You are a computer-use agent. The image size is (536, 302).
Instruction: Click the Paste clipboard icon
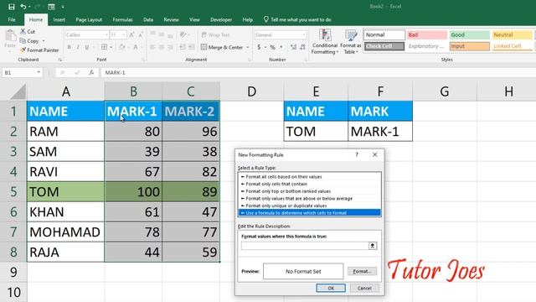click(10, 35)
